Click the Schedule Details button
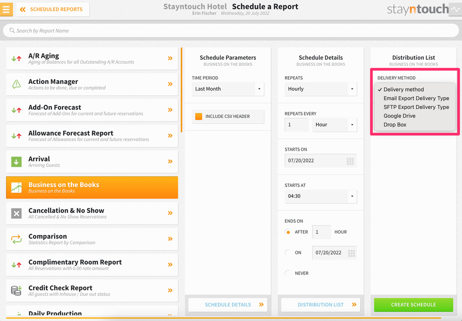462x321 pixels. (x=228, y=305)
